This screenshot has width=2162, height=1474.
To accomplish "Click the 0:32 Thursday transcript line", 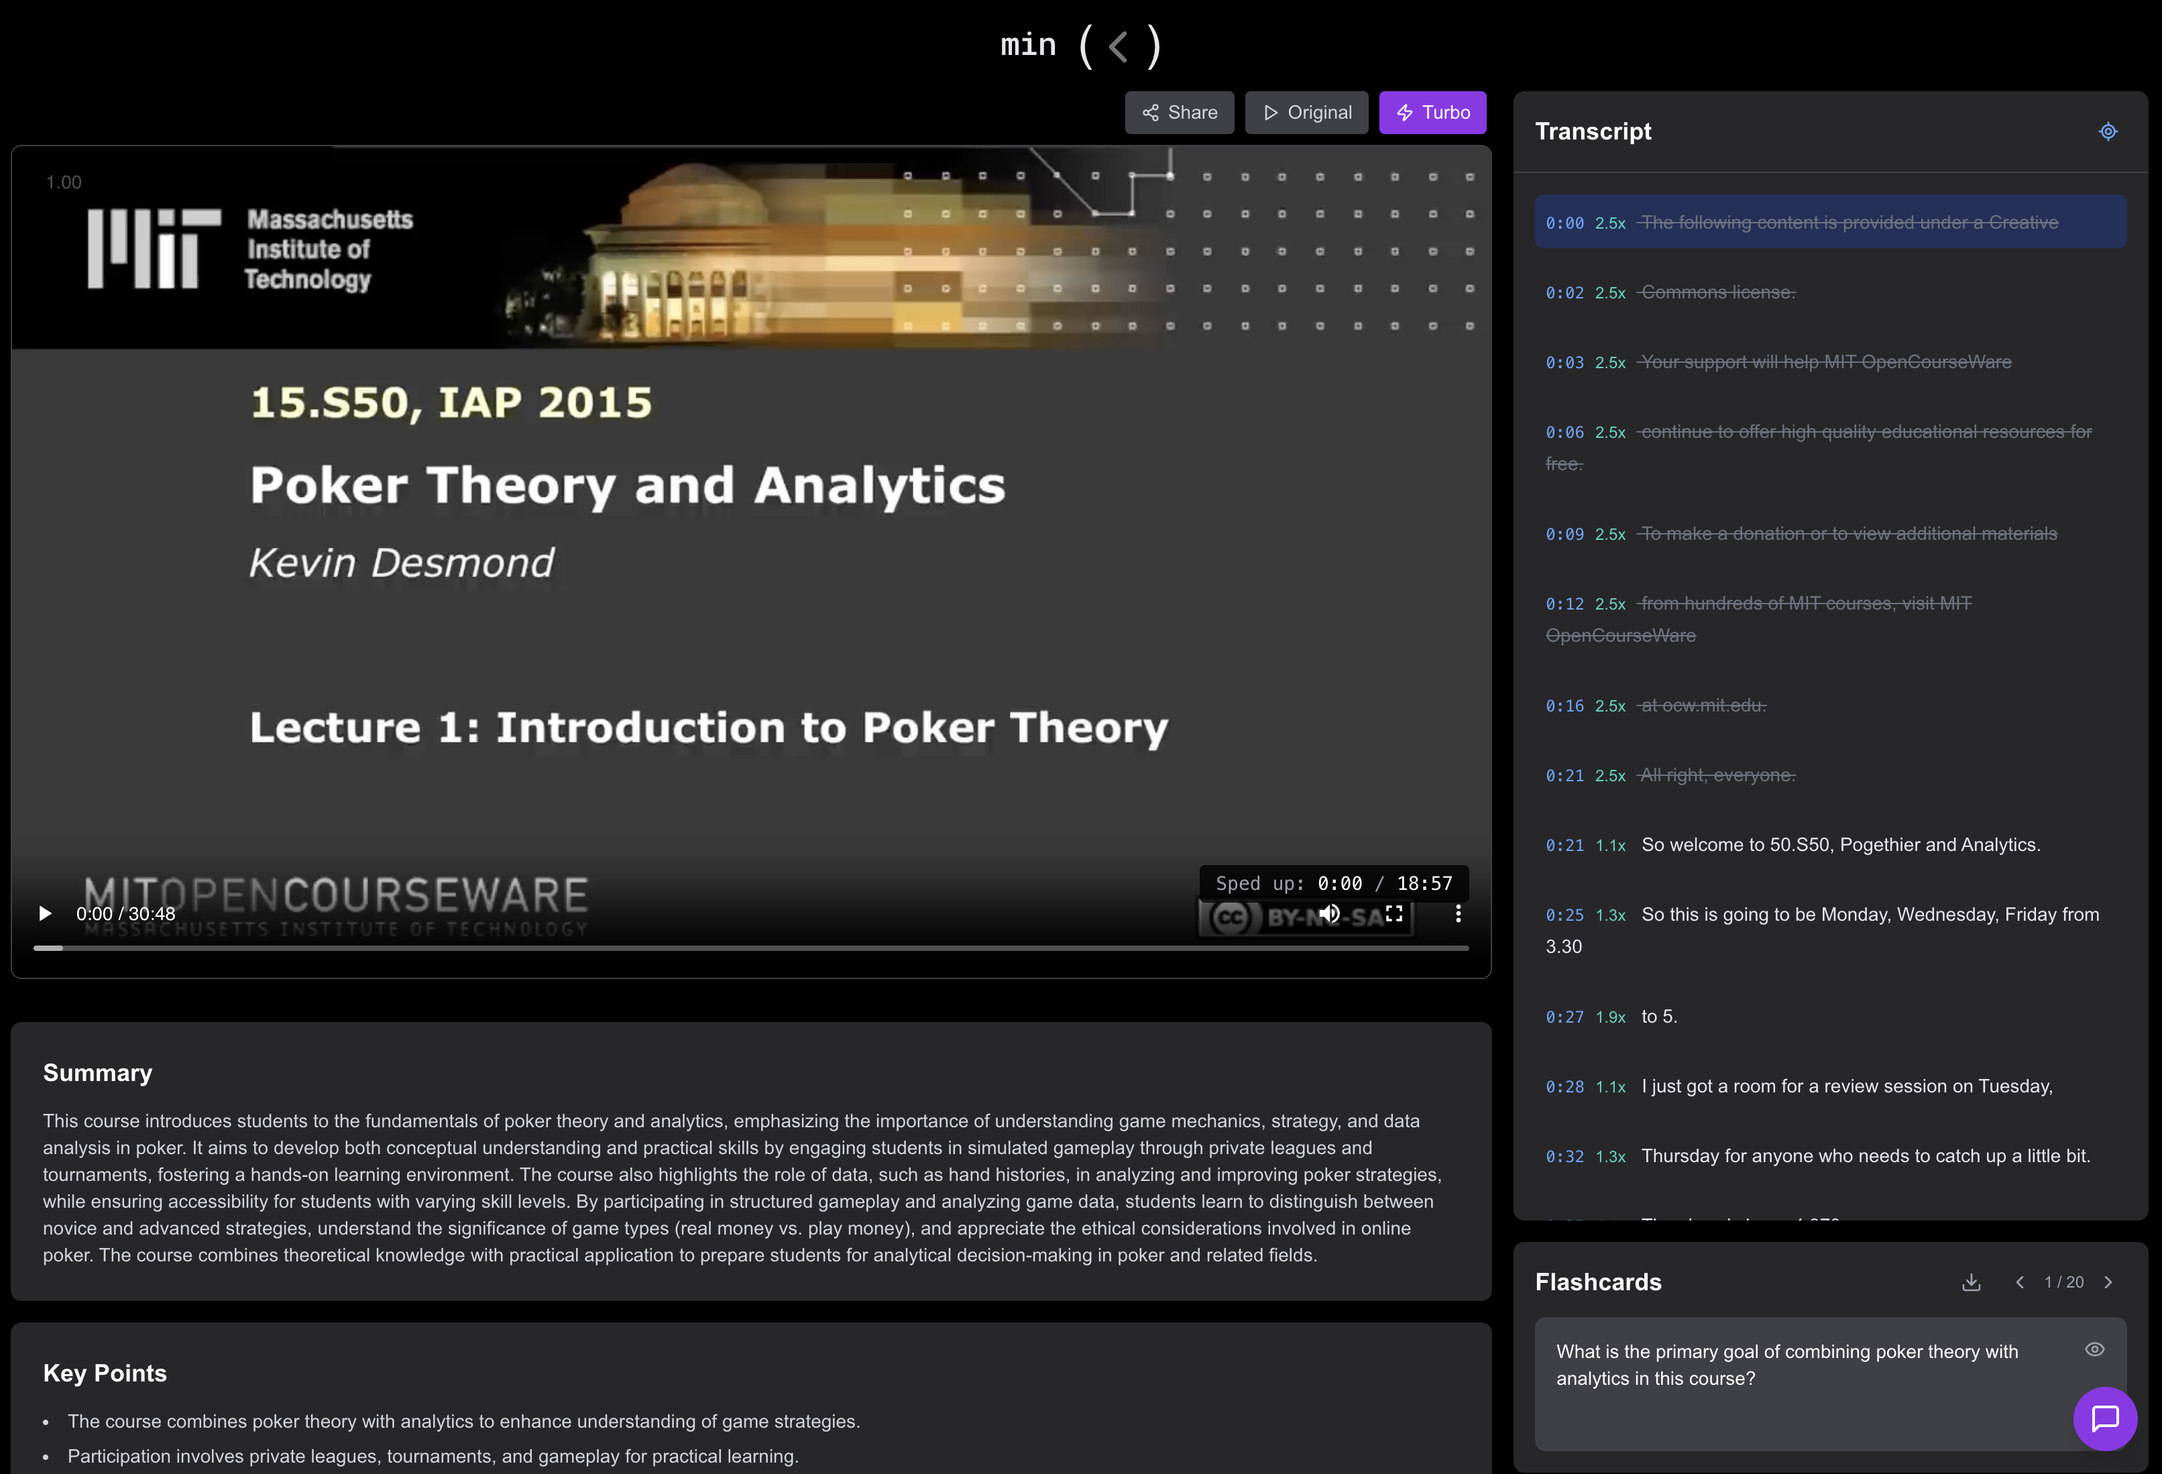I will pos(1864,1155).
